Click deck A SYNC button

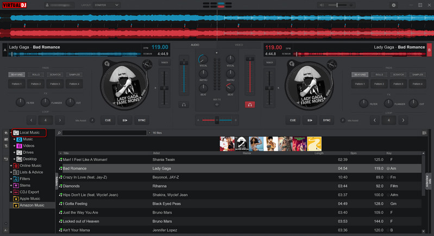tap(142, 120)
